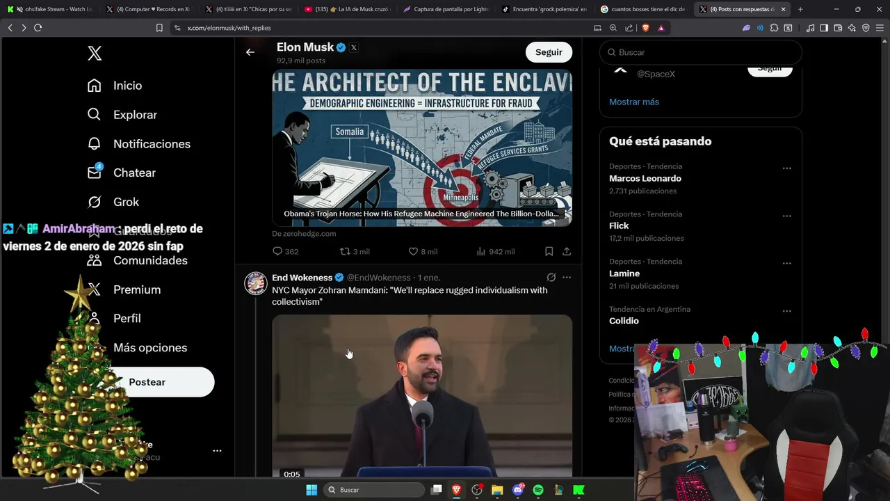
Task: Click browser forward button
Action: click(x=24, y=28)
